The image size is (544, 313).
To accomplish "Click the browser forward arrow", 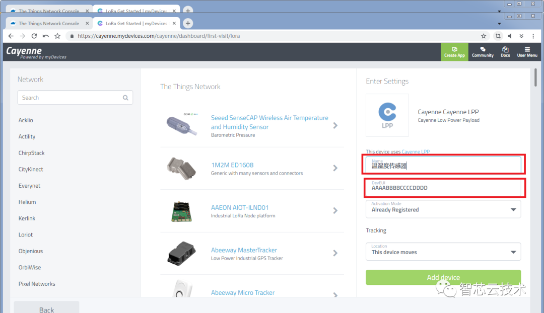I will pyautogui.click(x=23, y=36).
